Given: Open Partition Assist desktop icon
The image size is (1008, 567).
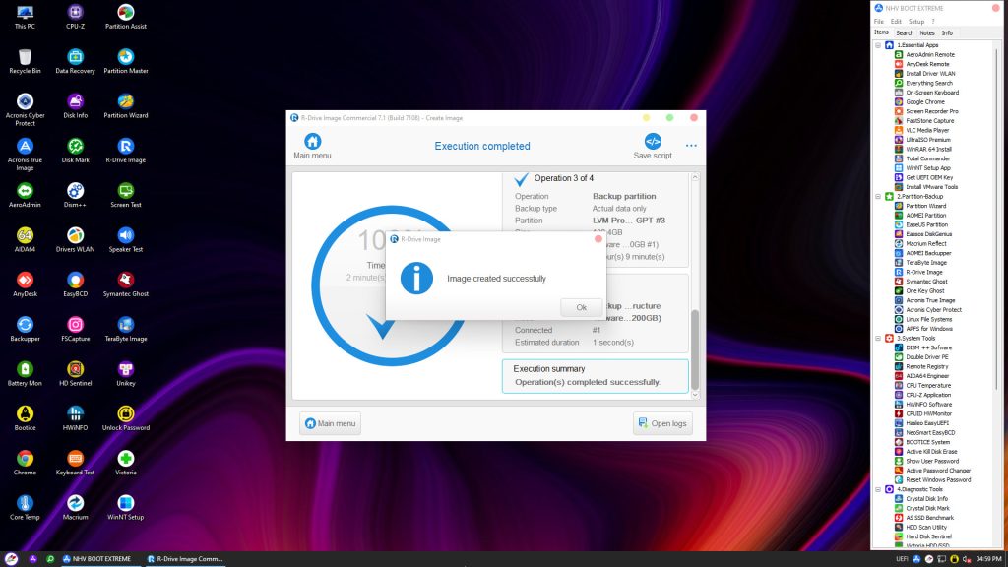Looking at the screenshot, I should 126,18.
